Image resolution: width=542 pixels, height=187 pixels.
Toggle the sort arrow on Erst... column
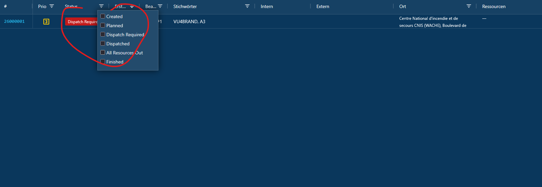(132, 6)
